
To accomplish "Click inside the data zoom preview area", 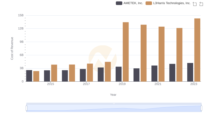I will point(114,108).
